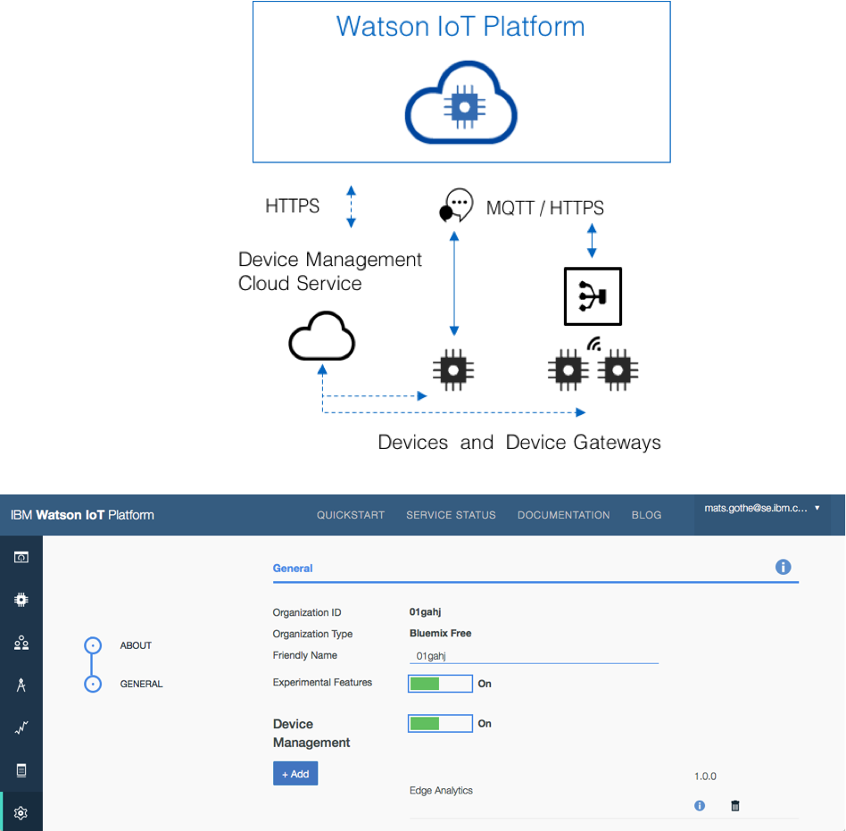Open the Usage chart sidebar icon
The image size is (846, 831).
[x=21, y=728]
